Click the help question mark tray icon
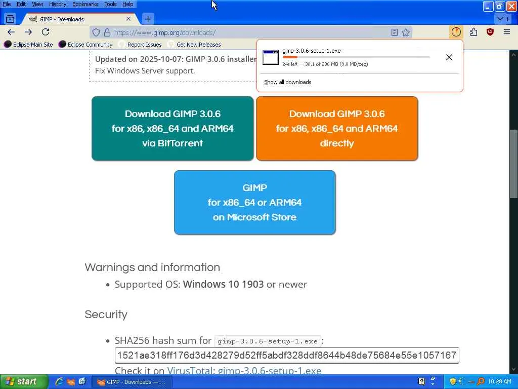Viewport: 518px width, 389px height. pos(421,382)
